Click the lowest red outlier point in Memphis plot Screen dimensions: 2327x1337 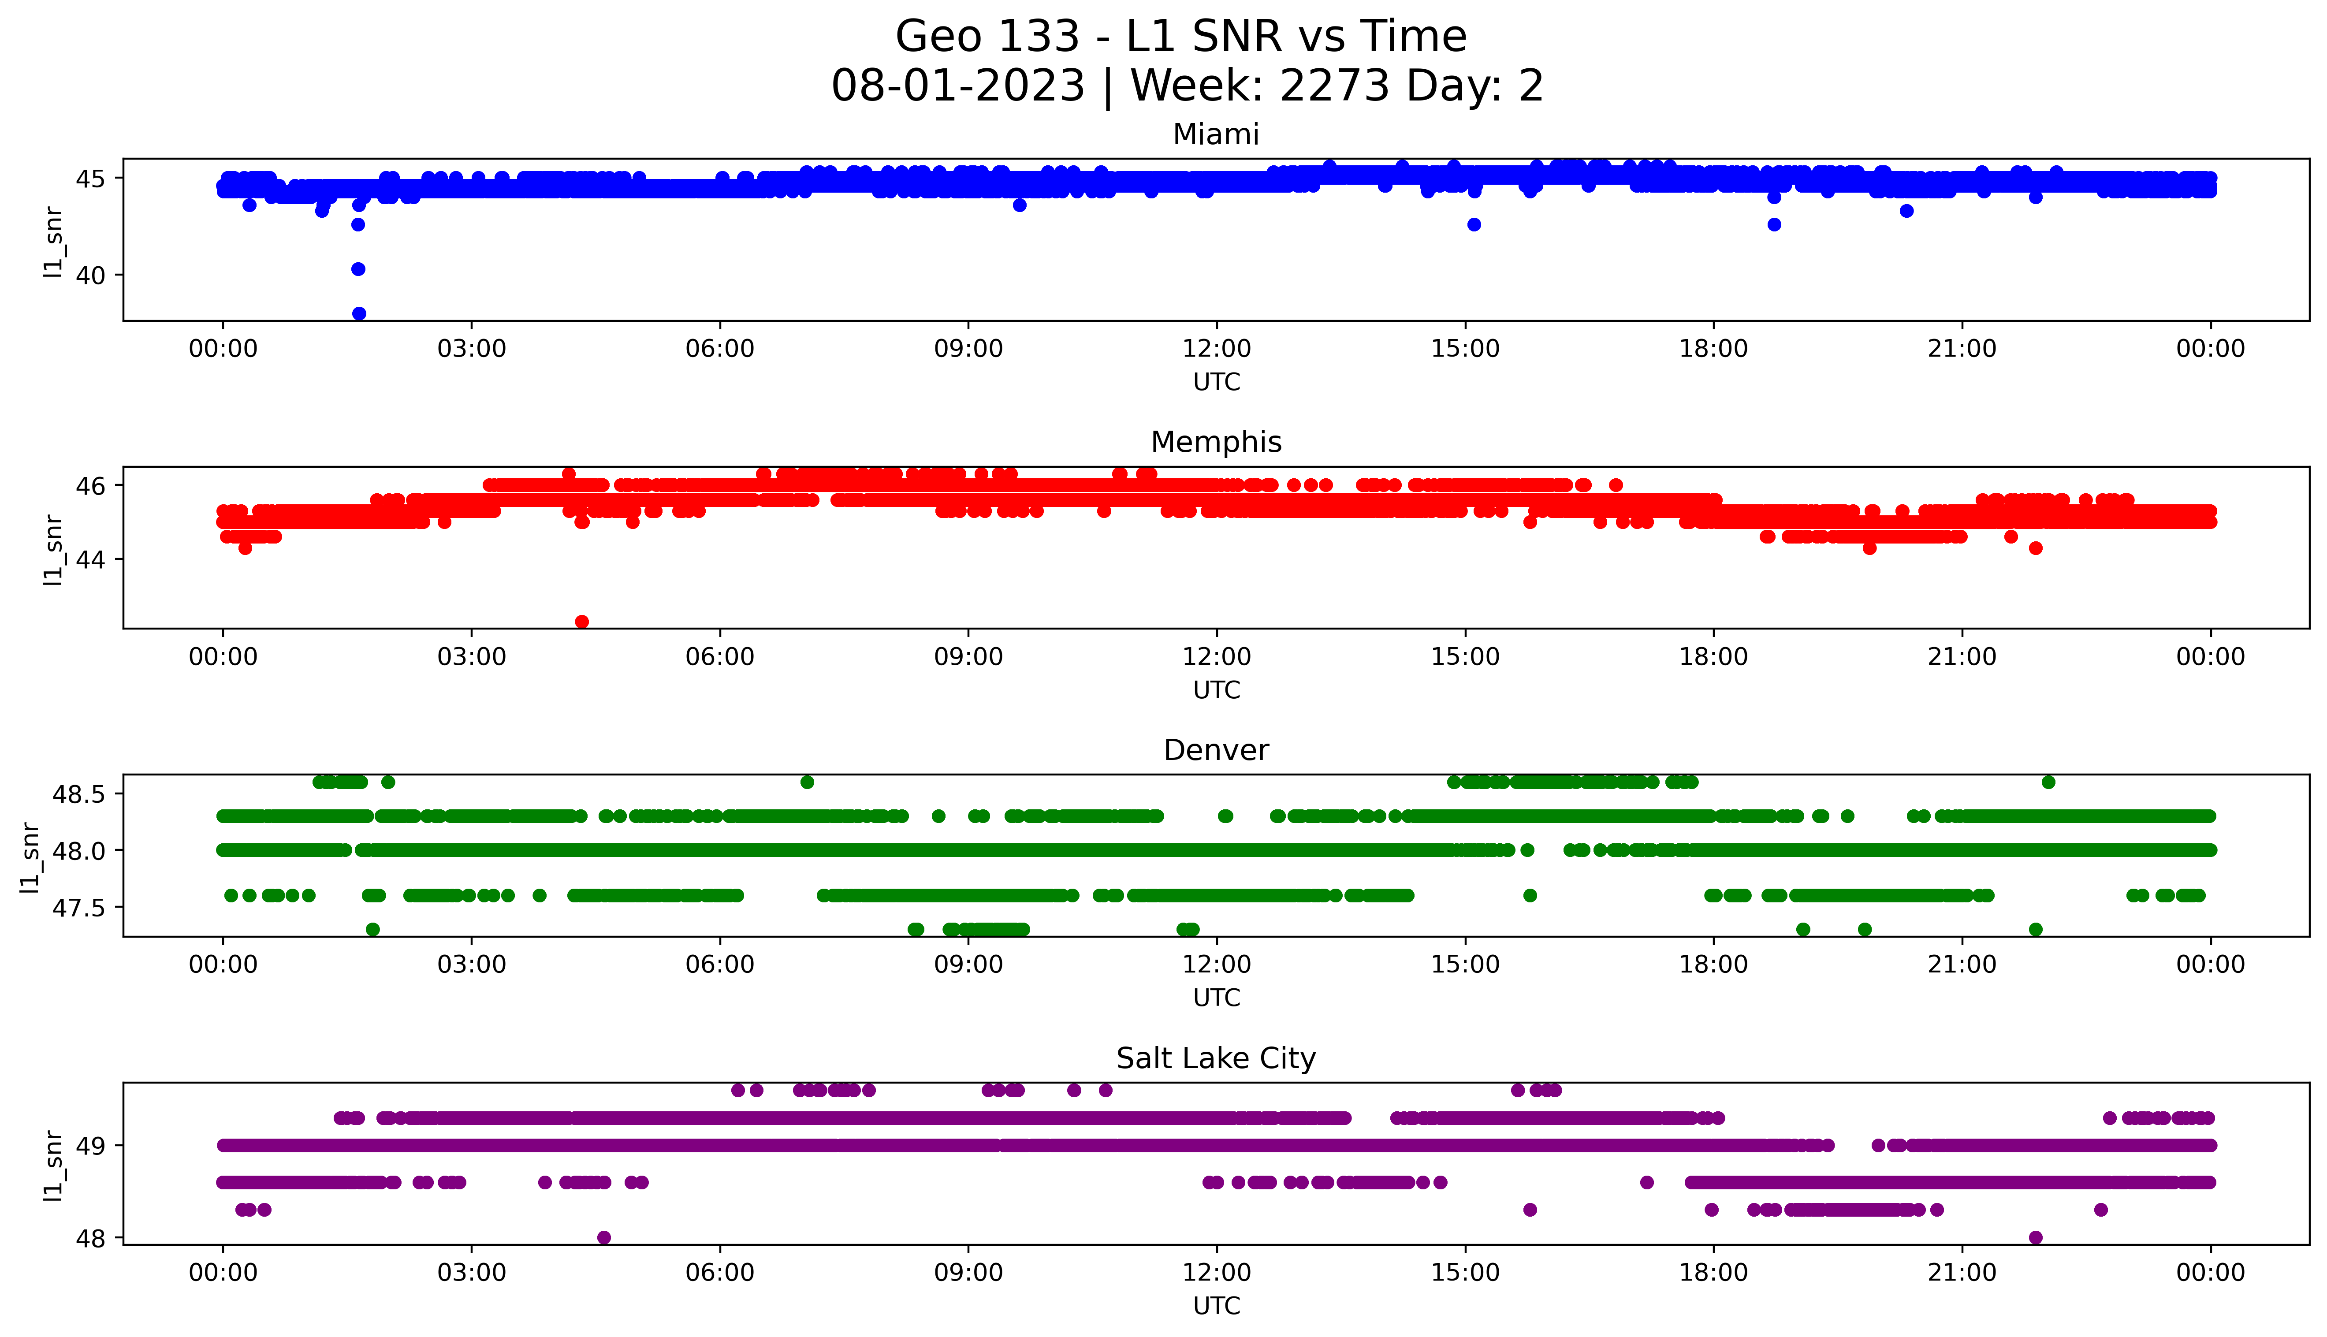tap(582, 622)
